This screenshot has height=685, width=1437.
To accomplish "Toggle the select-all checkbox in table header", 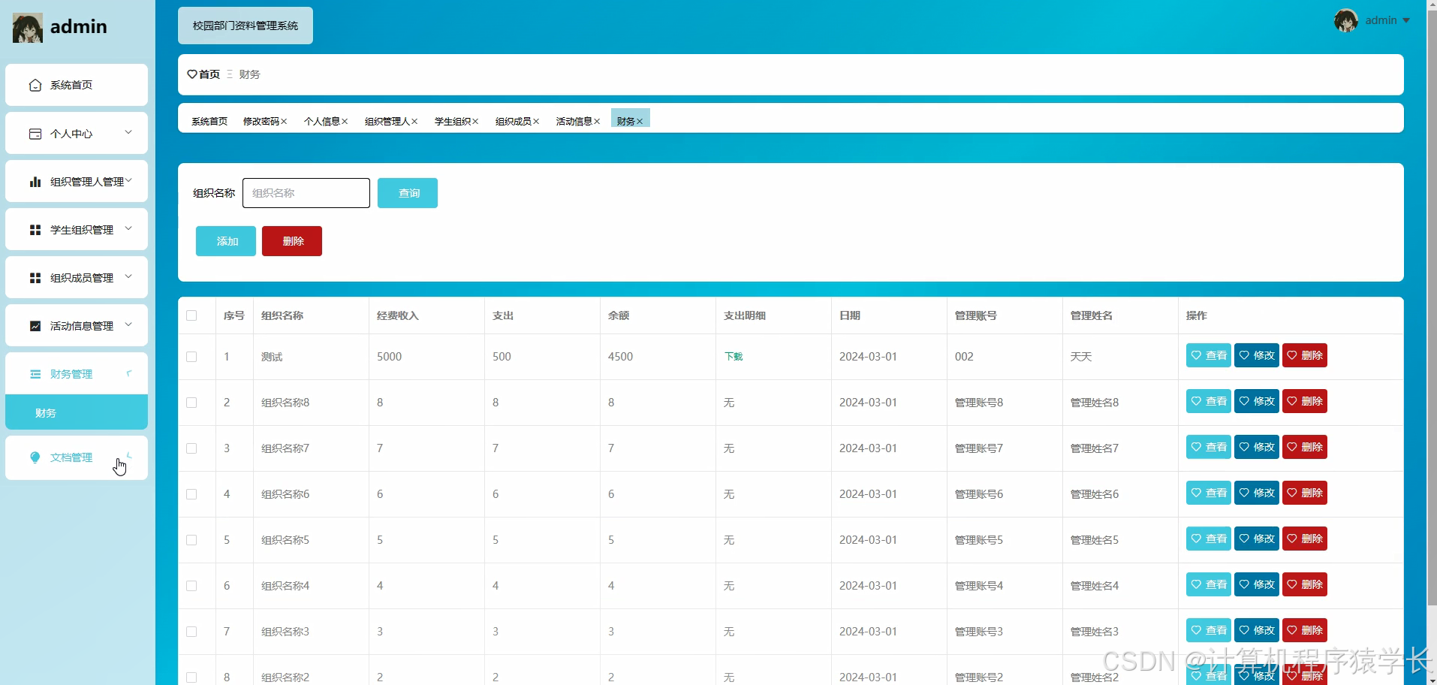I will [x=191, y=315].
